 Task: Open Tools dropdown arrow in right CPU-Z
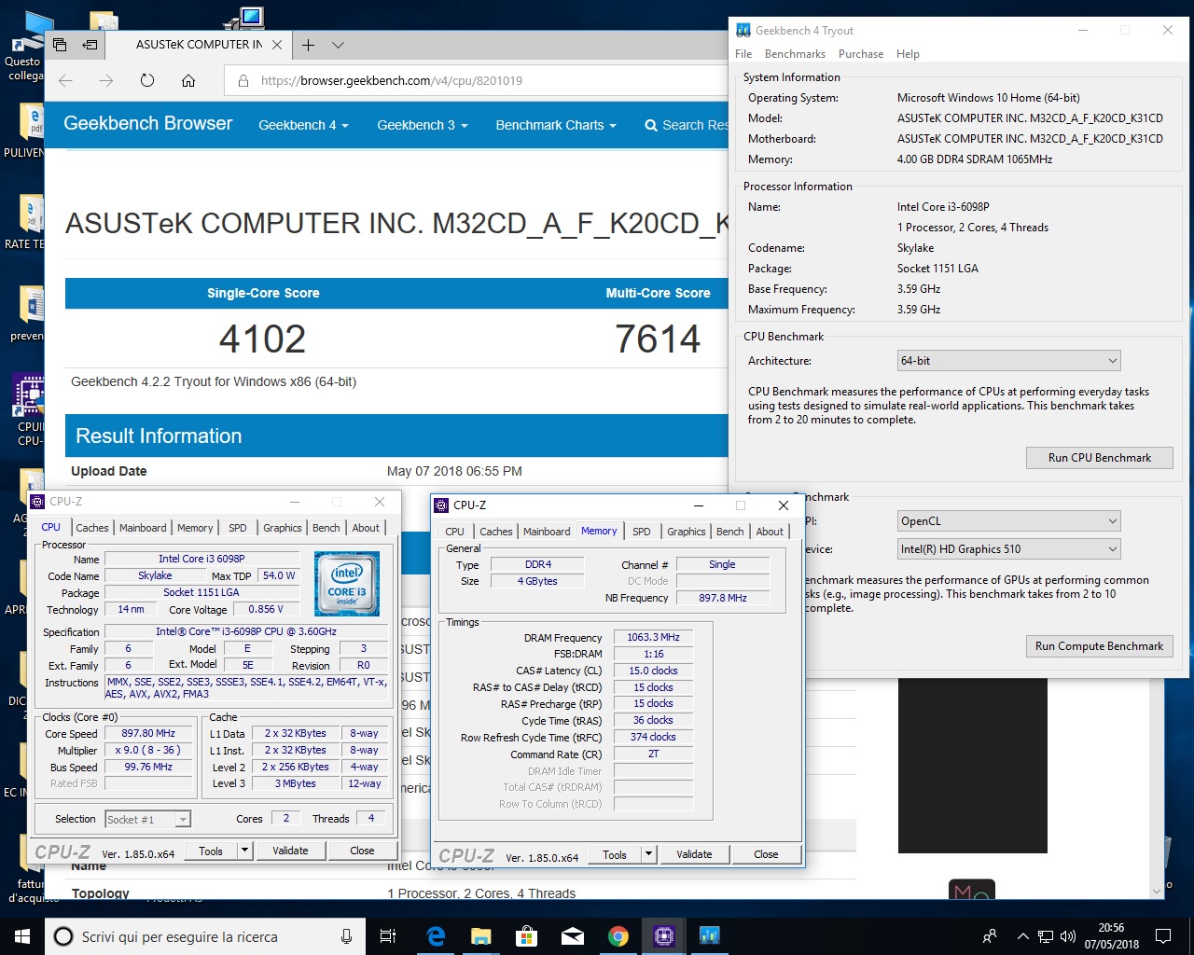click(x=648, y=855)
